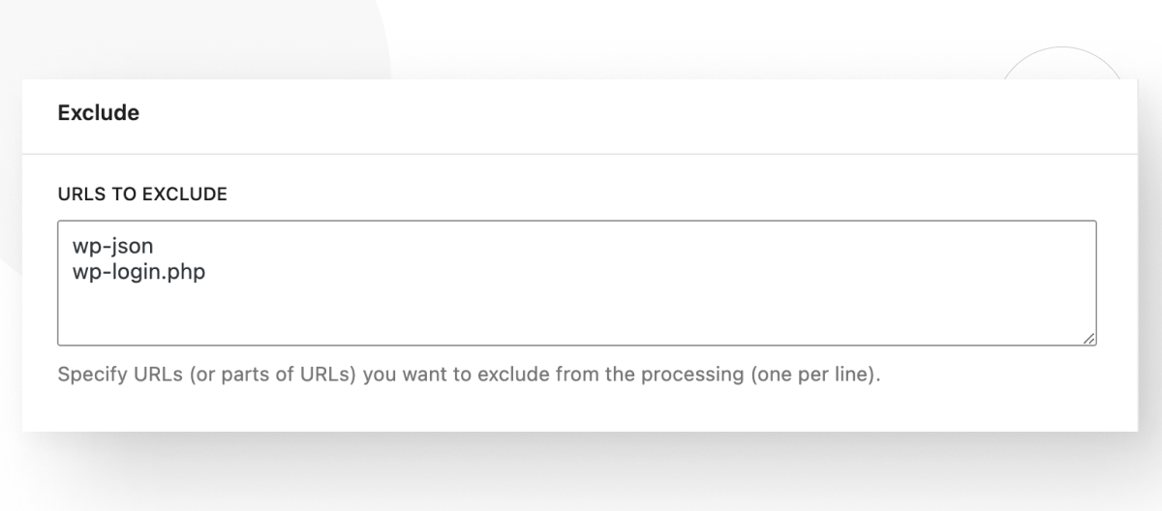Click the Exclude section heading
The height and width of the screenshot is (511, 1162).
98,113
